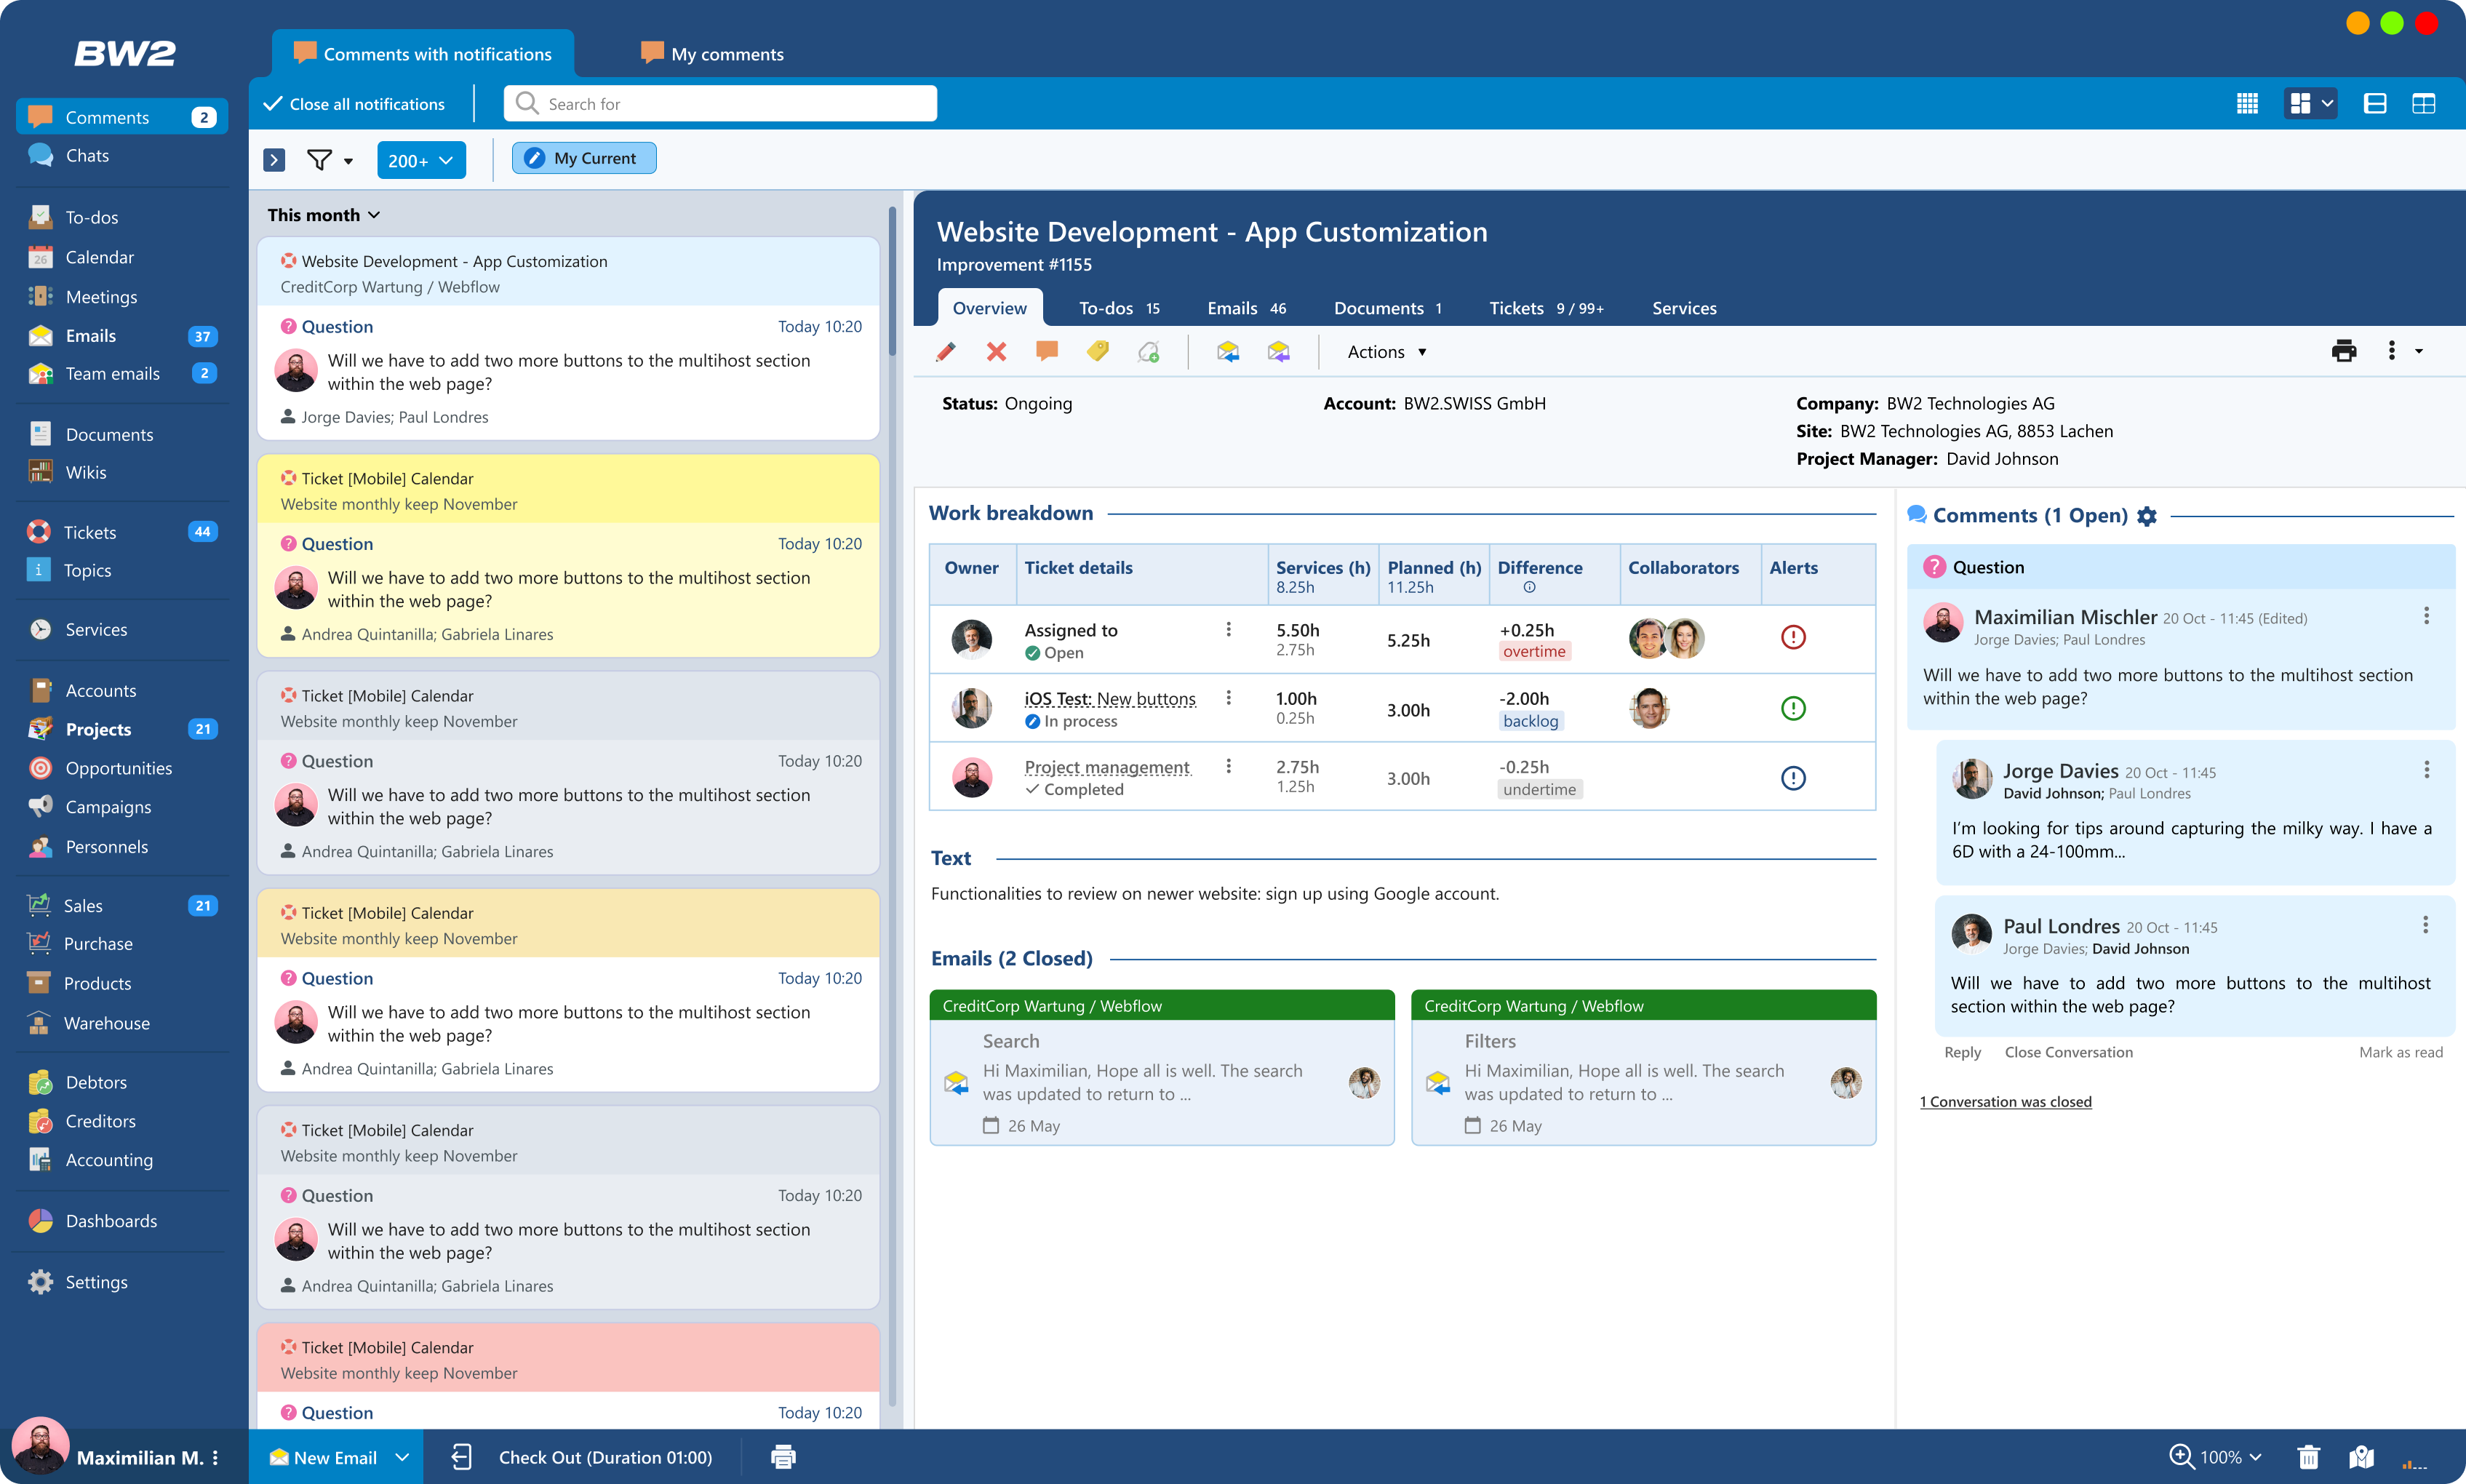Screen dimensions: 2466x1484
Task: Open the Tickets 9 / 99+ tab
Action: tap(1546, 308)
